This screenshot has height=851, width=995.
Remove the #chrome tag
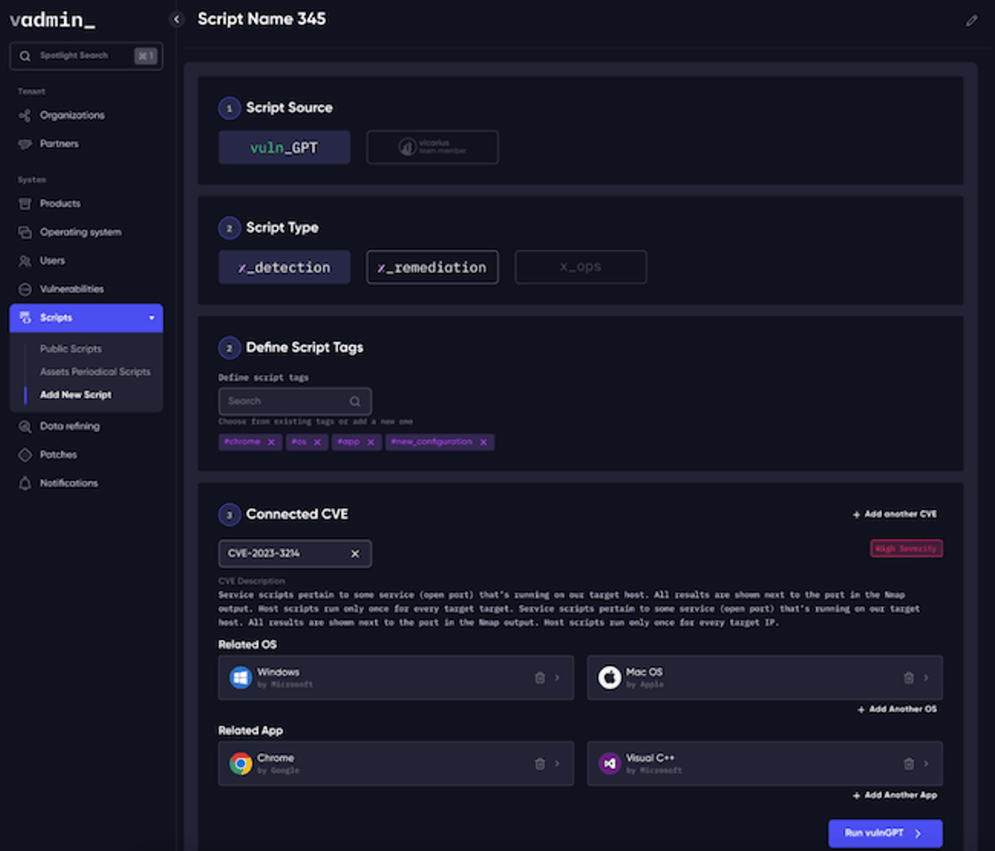point(271,442)
